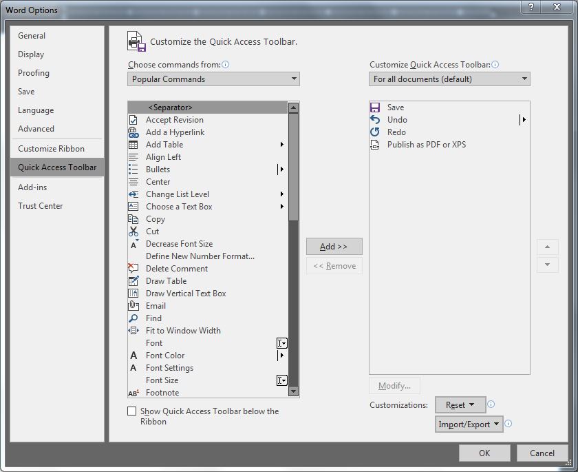Screen dimensions: 578x472
Task: Select the Draw Vertical Text Box icon
Action: point(133,294)
